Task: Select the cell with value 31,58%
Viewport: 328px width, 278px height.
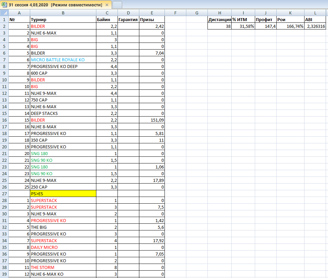Action: pyautogui.click(x=243, y=26)
